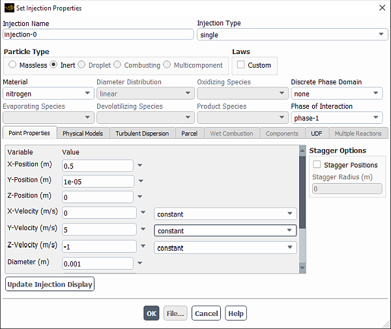
Task: Switch to the Turbulent Dispersion tab
Action: (x=142, y=134)
